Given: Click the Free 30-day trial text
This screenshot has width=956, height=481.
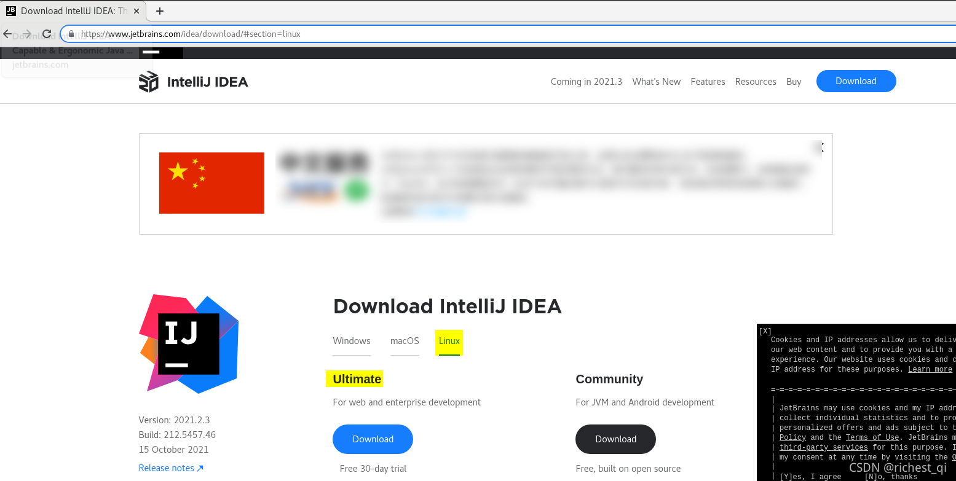Looking at the screenshot, I should pos(373,469).
